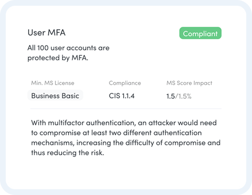
Task: Click the 'All 100 user accounts' summary text
Action: pos(68,48)
